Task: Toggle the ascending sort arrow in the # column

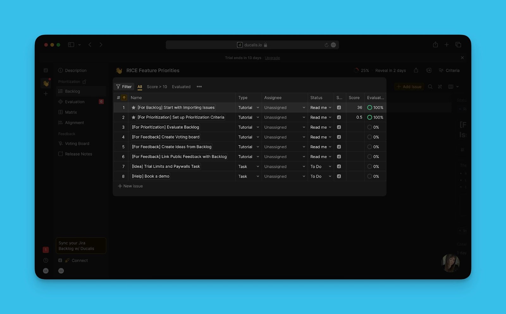Action: 124,97
